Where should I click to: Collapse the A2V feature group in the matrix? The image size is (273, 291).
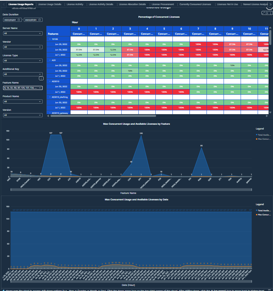[50, 60]
